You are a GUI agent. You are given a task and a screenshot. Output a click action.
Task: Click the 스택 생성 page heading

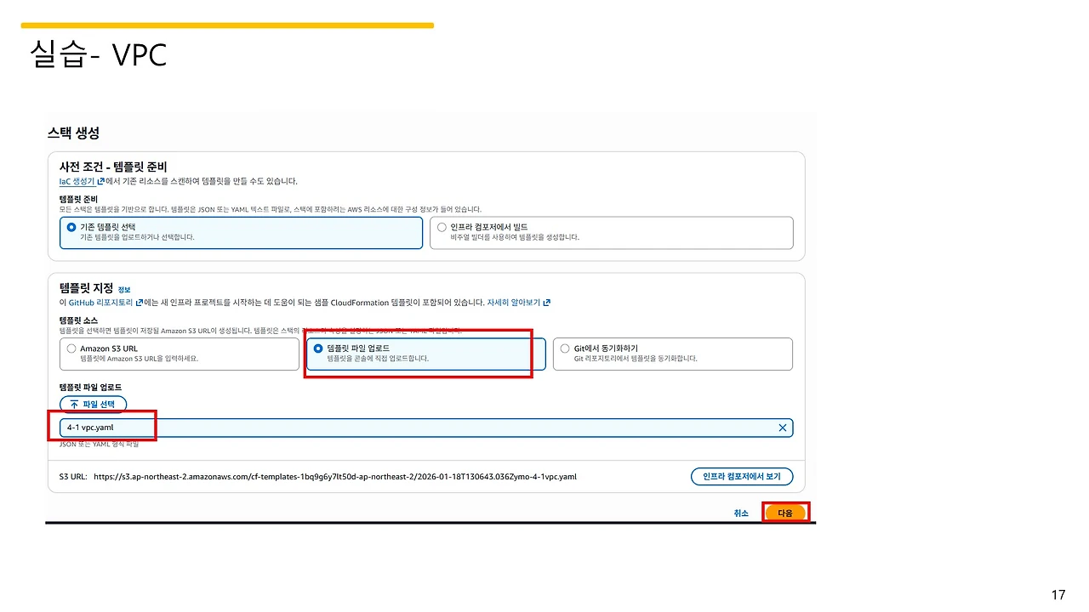74,133
